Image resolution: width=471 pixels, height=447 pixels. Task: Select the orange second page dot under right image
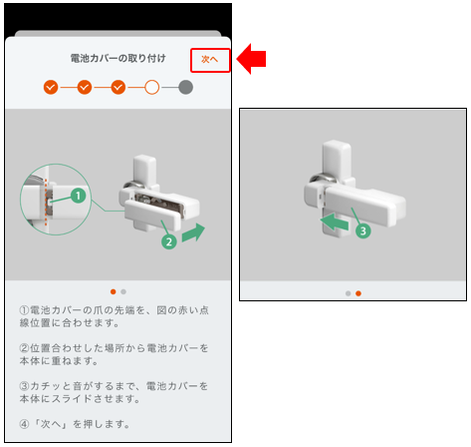[358, 293]
